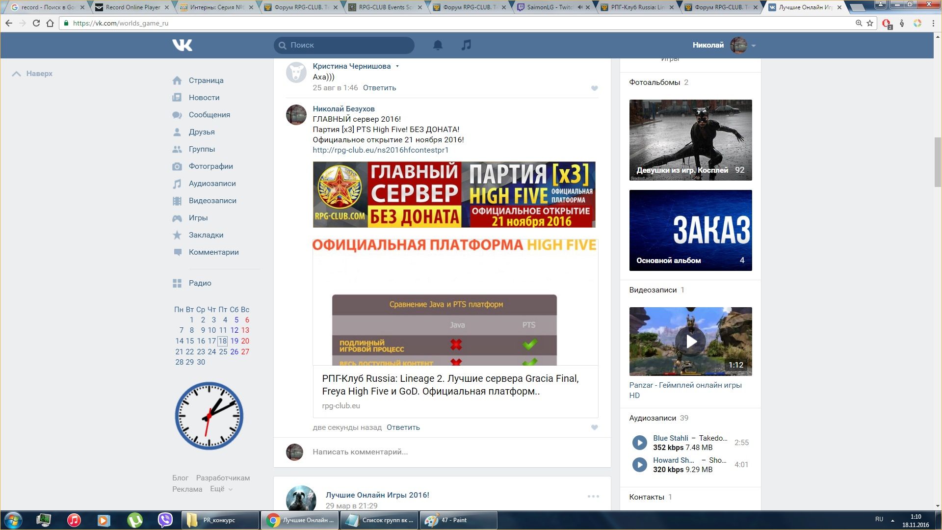Like Кристина Чернишова's comment heart

pos(594,88)
